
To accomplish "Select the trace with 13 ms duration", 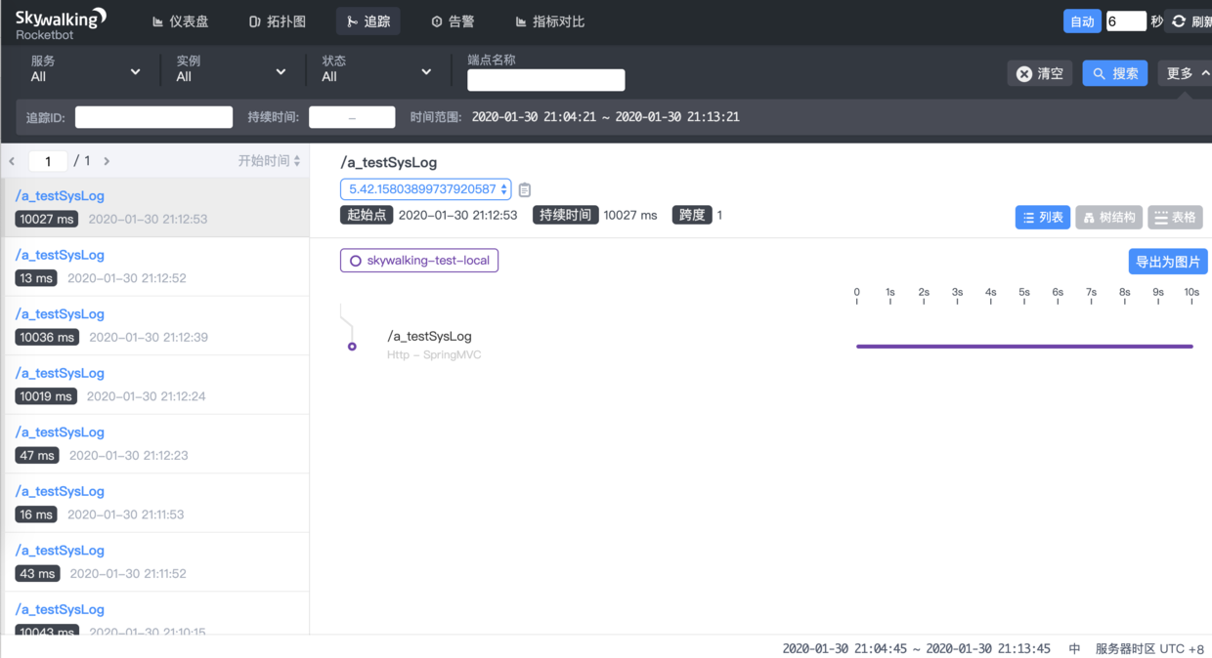I will pos(154,267).
